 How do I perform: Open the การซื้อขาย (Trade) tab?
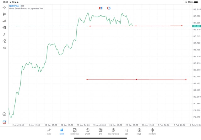75,132
